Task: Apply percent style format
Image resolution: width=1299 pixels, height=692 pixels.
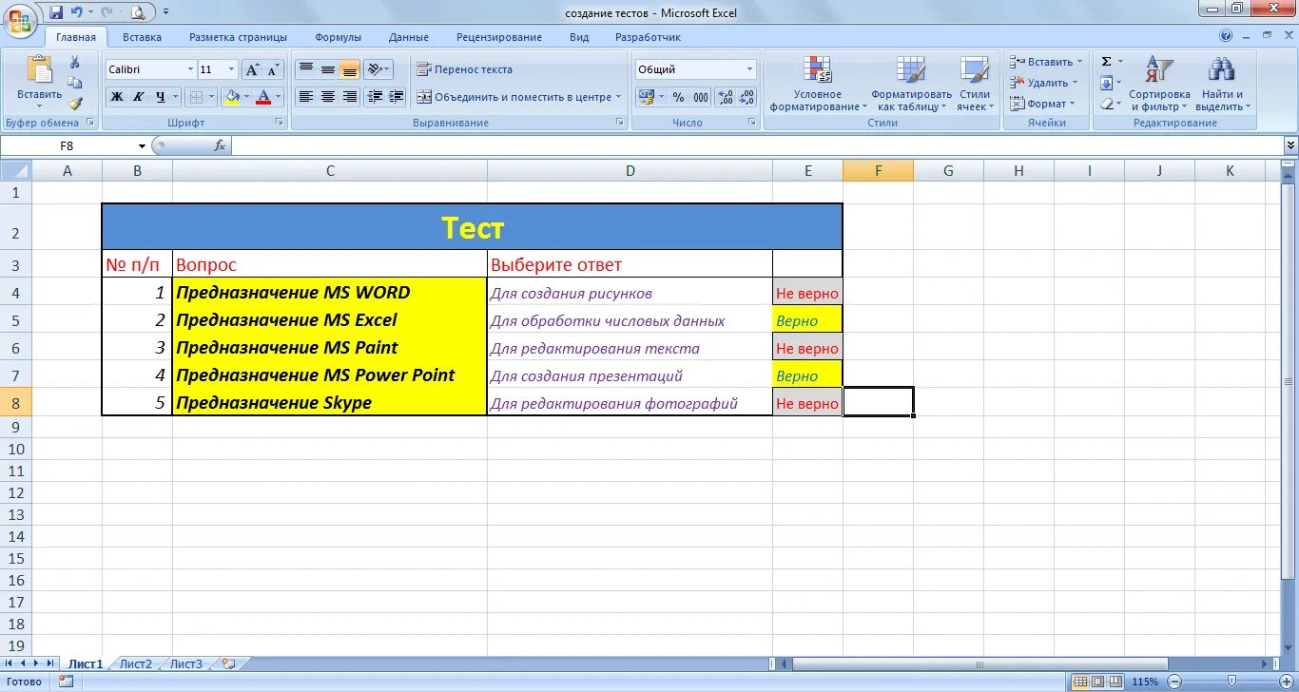Action: click(x=678, y=97)
